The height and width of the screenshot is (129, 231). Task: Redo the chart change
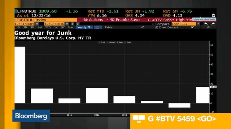(213, 24)
